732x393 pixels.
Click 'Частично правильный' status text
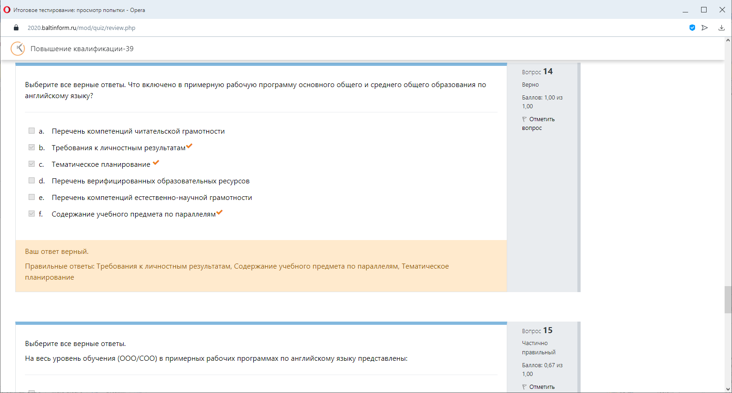click(539, 348)
